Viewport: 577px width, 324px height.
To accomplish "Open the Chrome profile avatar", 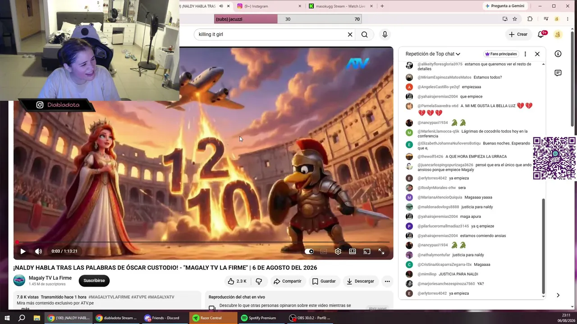I will tap(557, 19).
